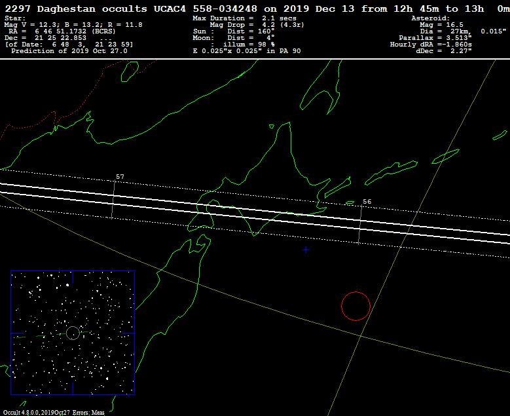Viewport: 510px width, 416px height.
Task: Click the 'Dec = 21 25 22.853' value
Action: coord(46,38)
